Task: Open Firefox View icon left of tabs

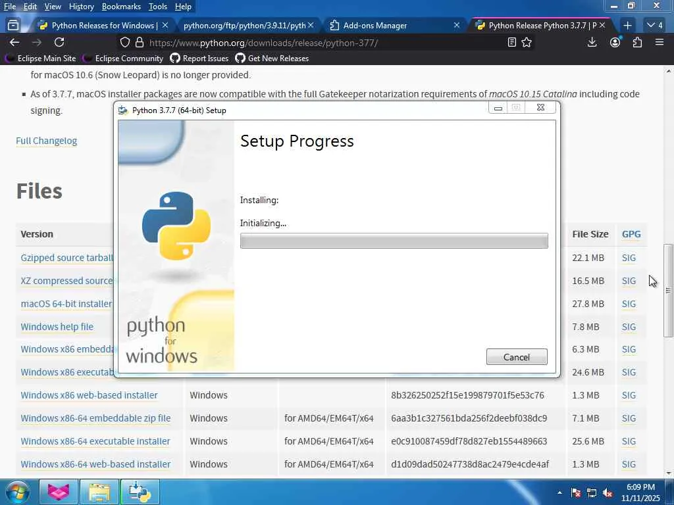Action: [13, 26]
